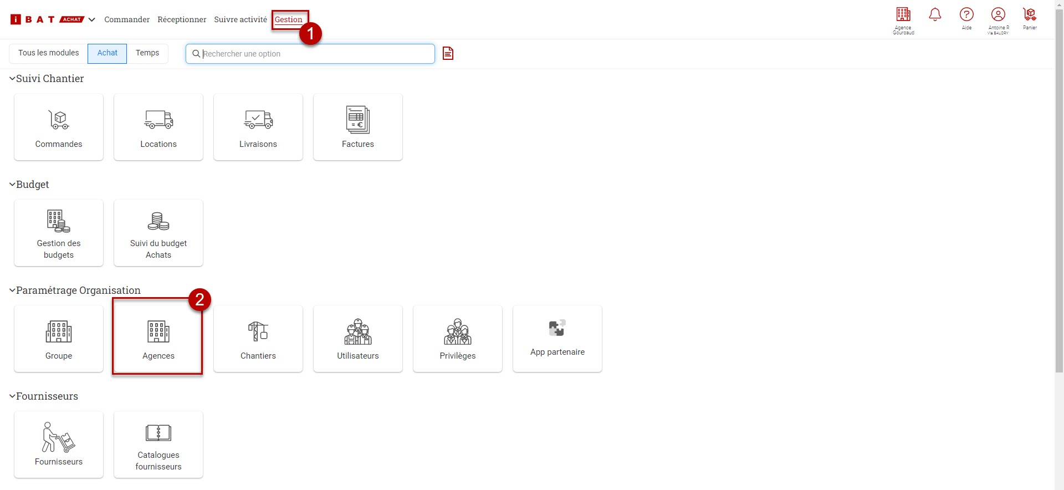Expand the IBAT Achat module dropdown arrow
The width and height of the screenshot is (1064, 490).
92,19
